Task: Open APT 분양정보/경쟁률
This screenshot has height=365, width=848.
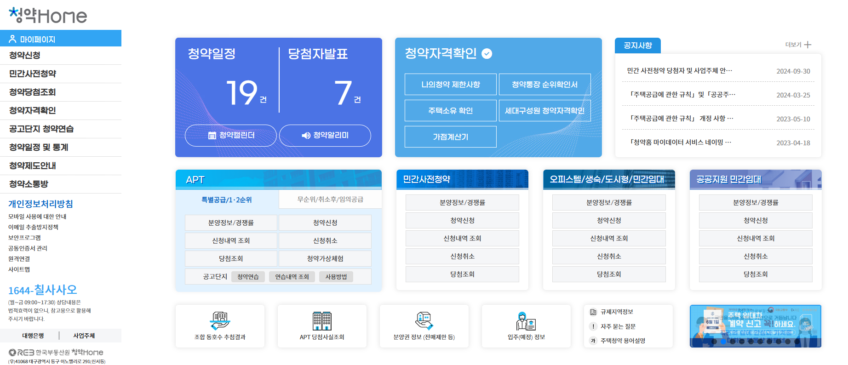Action: coord(231,223)
